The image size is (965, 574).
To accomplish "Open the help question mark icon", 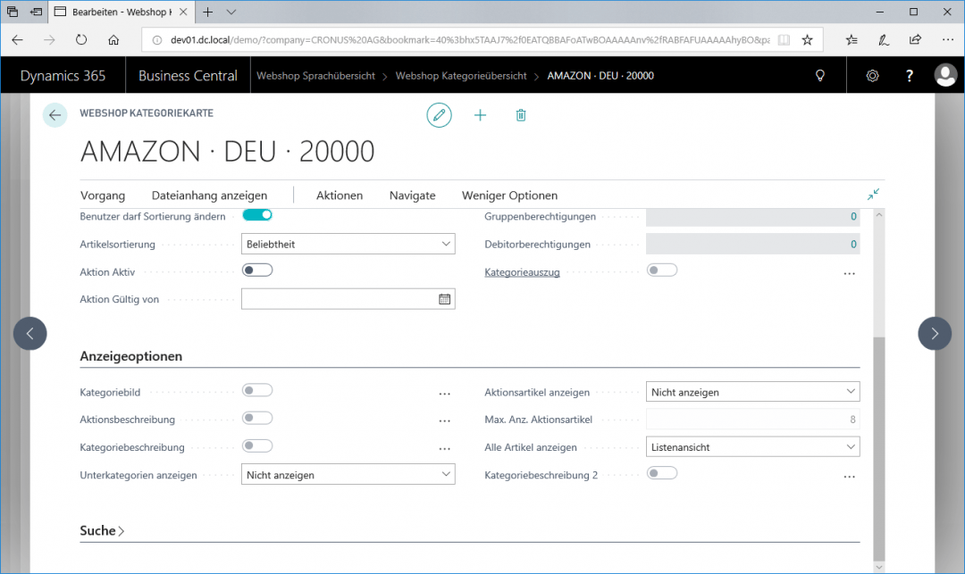I will [909, 76].
